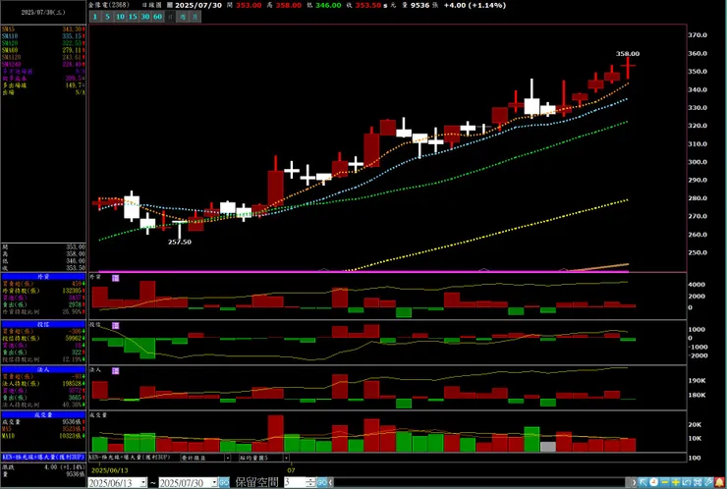Click the small chart icon before 2025/07/30 header
Screen dimensions: 727x489
coord(170,5)
